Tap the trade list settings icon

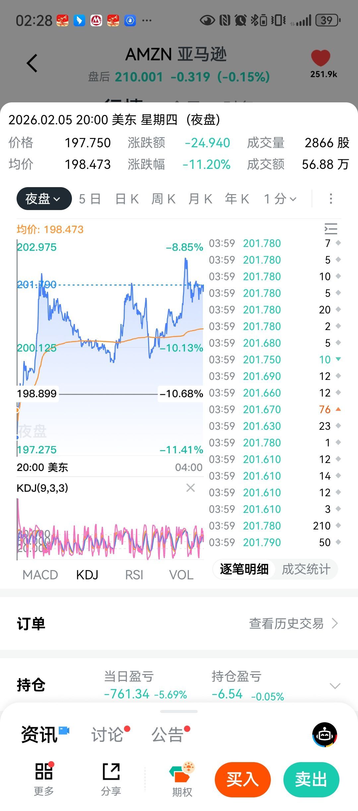click(x=330, y=229)
